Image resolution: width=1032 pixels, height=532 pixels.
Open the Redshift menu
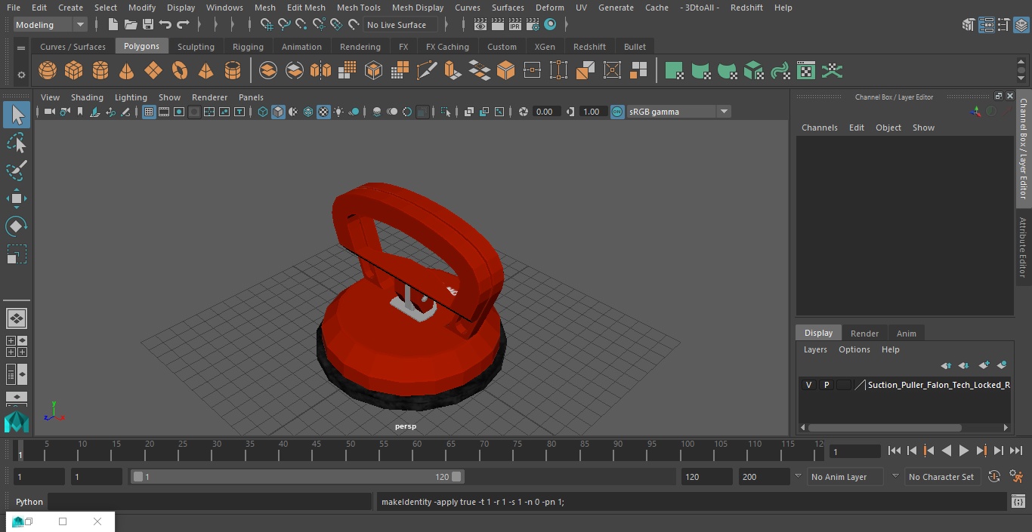(x=746, y=8)
